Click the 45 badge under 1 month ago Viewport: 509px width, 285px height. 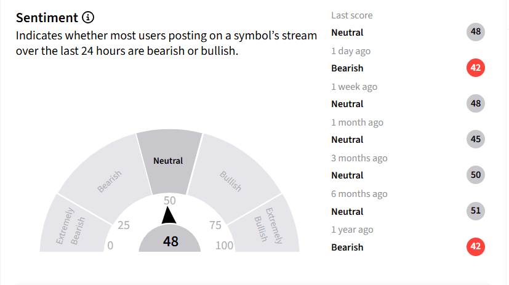(x=476, y=139)
